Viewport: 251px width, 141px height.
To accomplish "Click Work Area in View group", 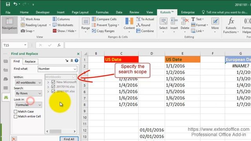I will click(x=30, y=19).
